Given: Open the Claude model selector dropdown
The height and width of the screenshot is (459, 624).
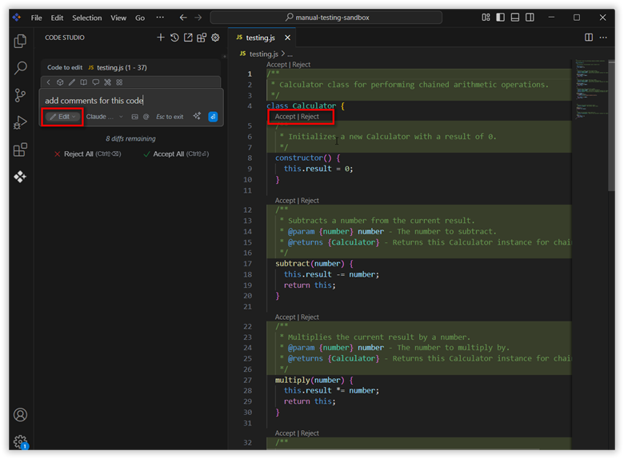Looking at the screenshot, I should (104, 117).
